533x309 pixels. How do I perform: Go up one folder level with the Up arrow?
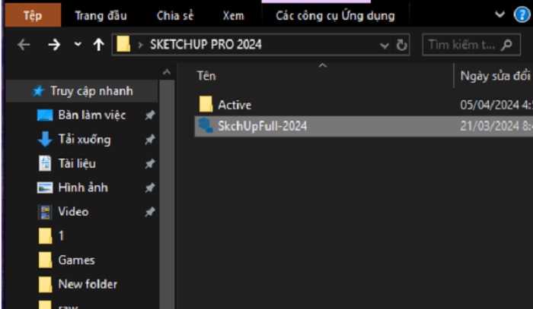pyautogui.click(x=98, y=45)
